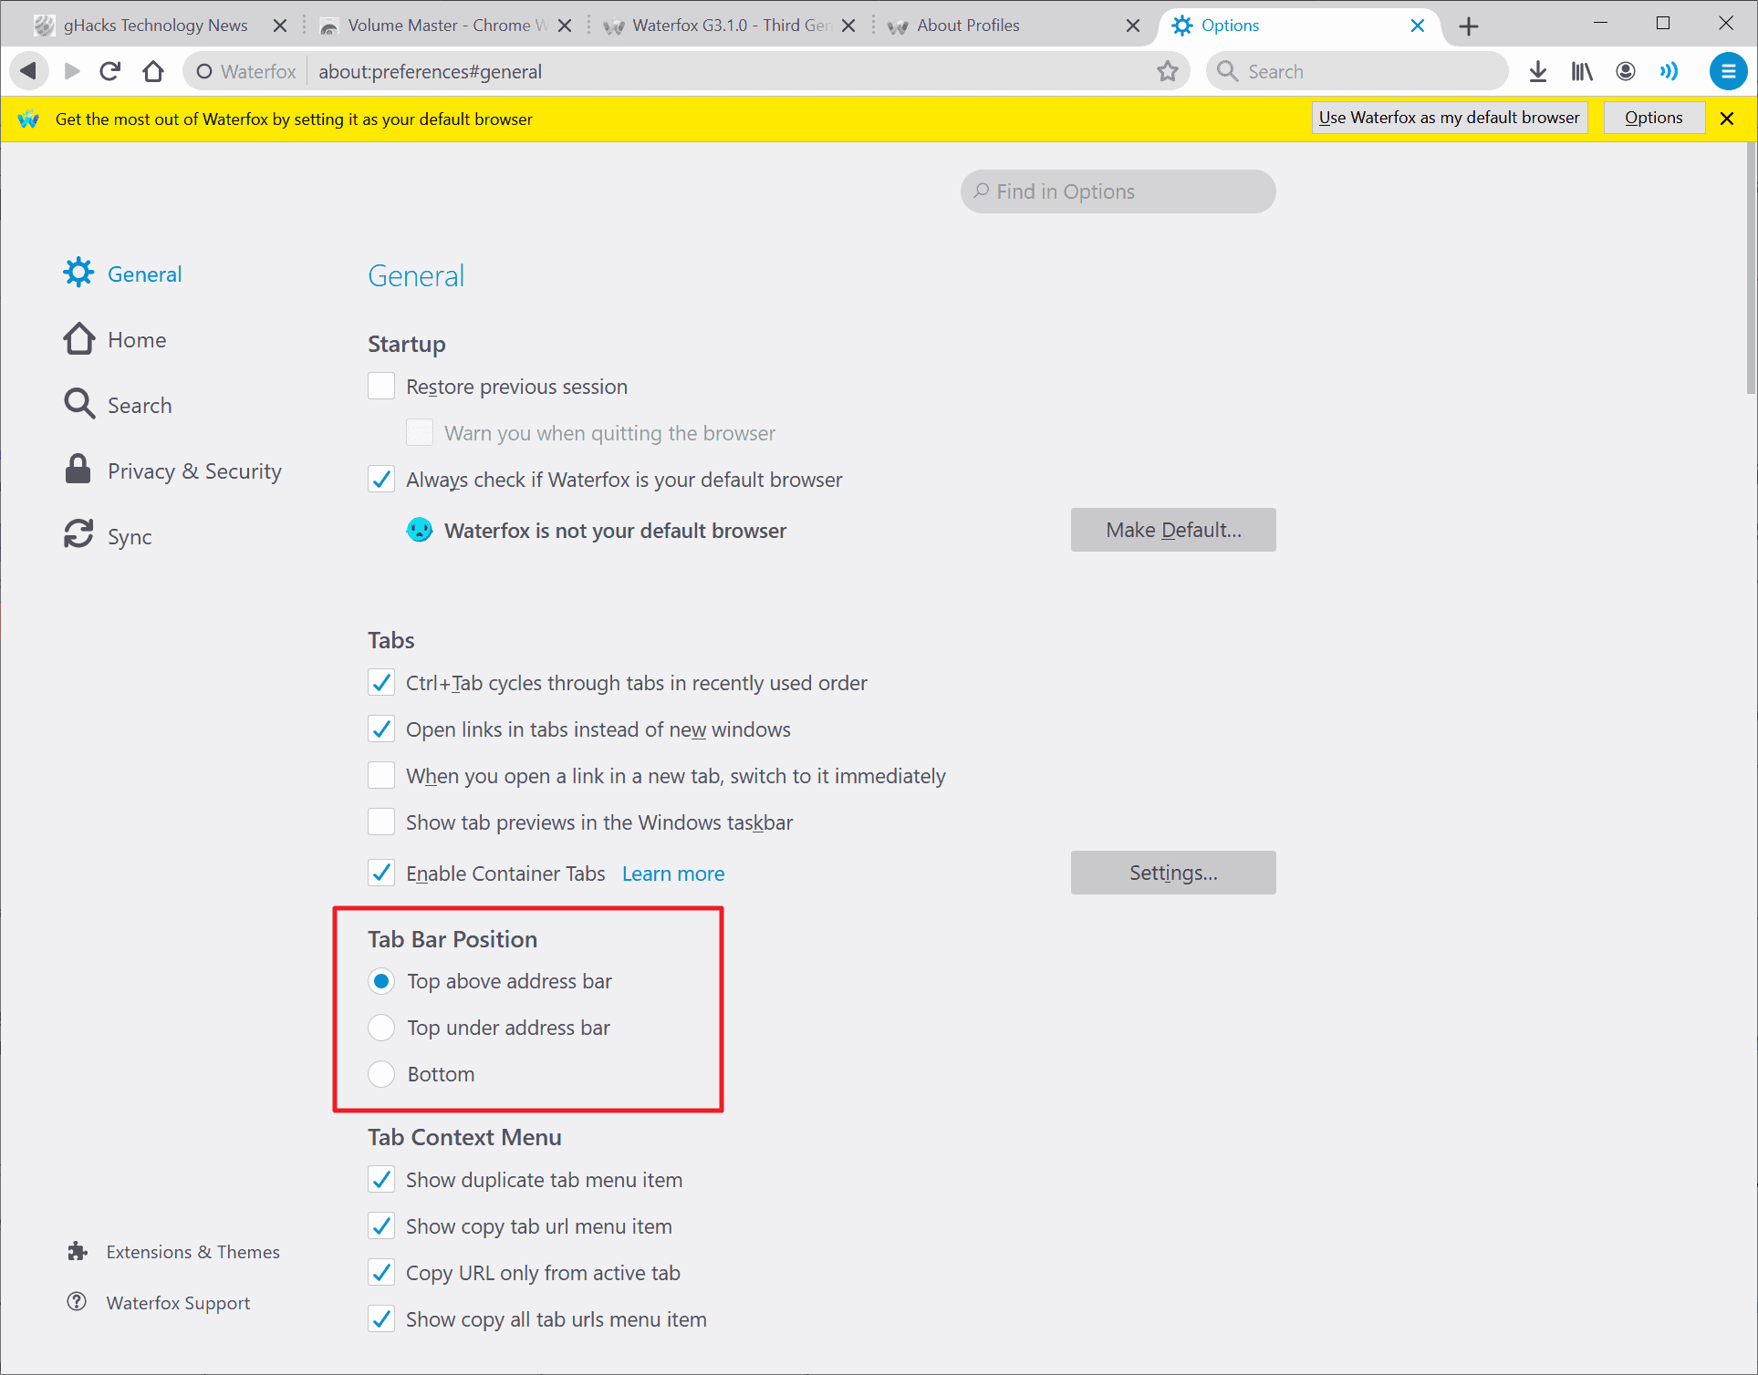Select Bottom tab bar position
This screenshot has width=1758, height=1375.
coord(381,1074)
